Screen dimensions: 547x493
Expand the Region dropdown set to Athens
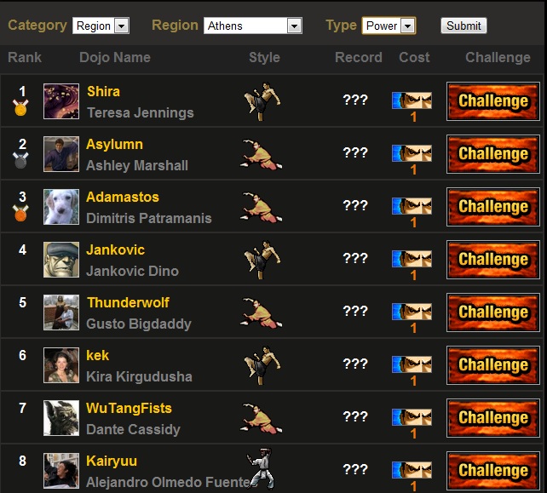pyautogui.click(x=253, y=26)
